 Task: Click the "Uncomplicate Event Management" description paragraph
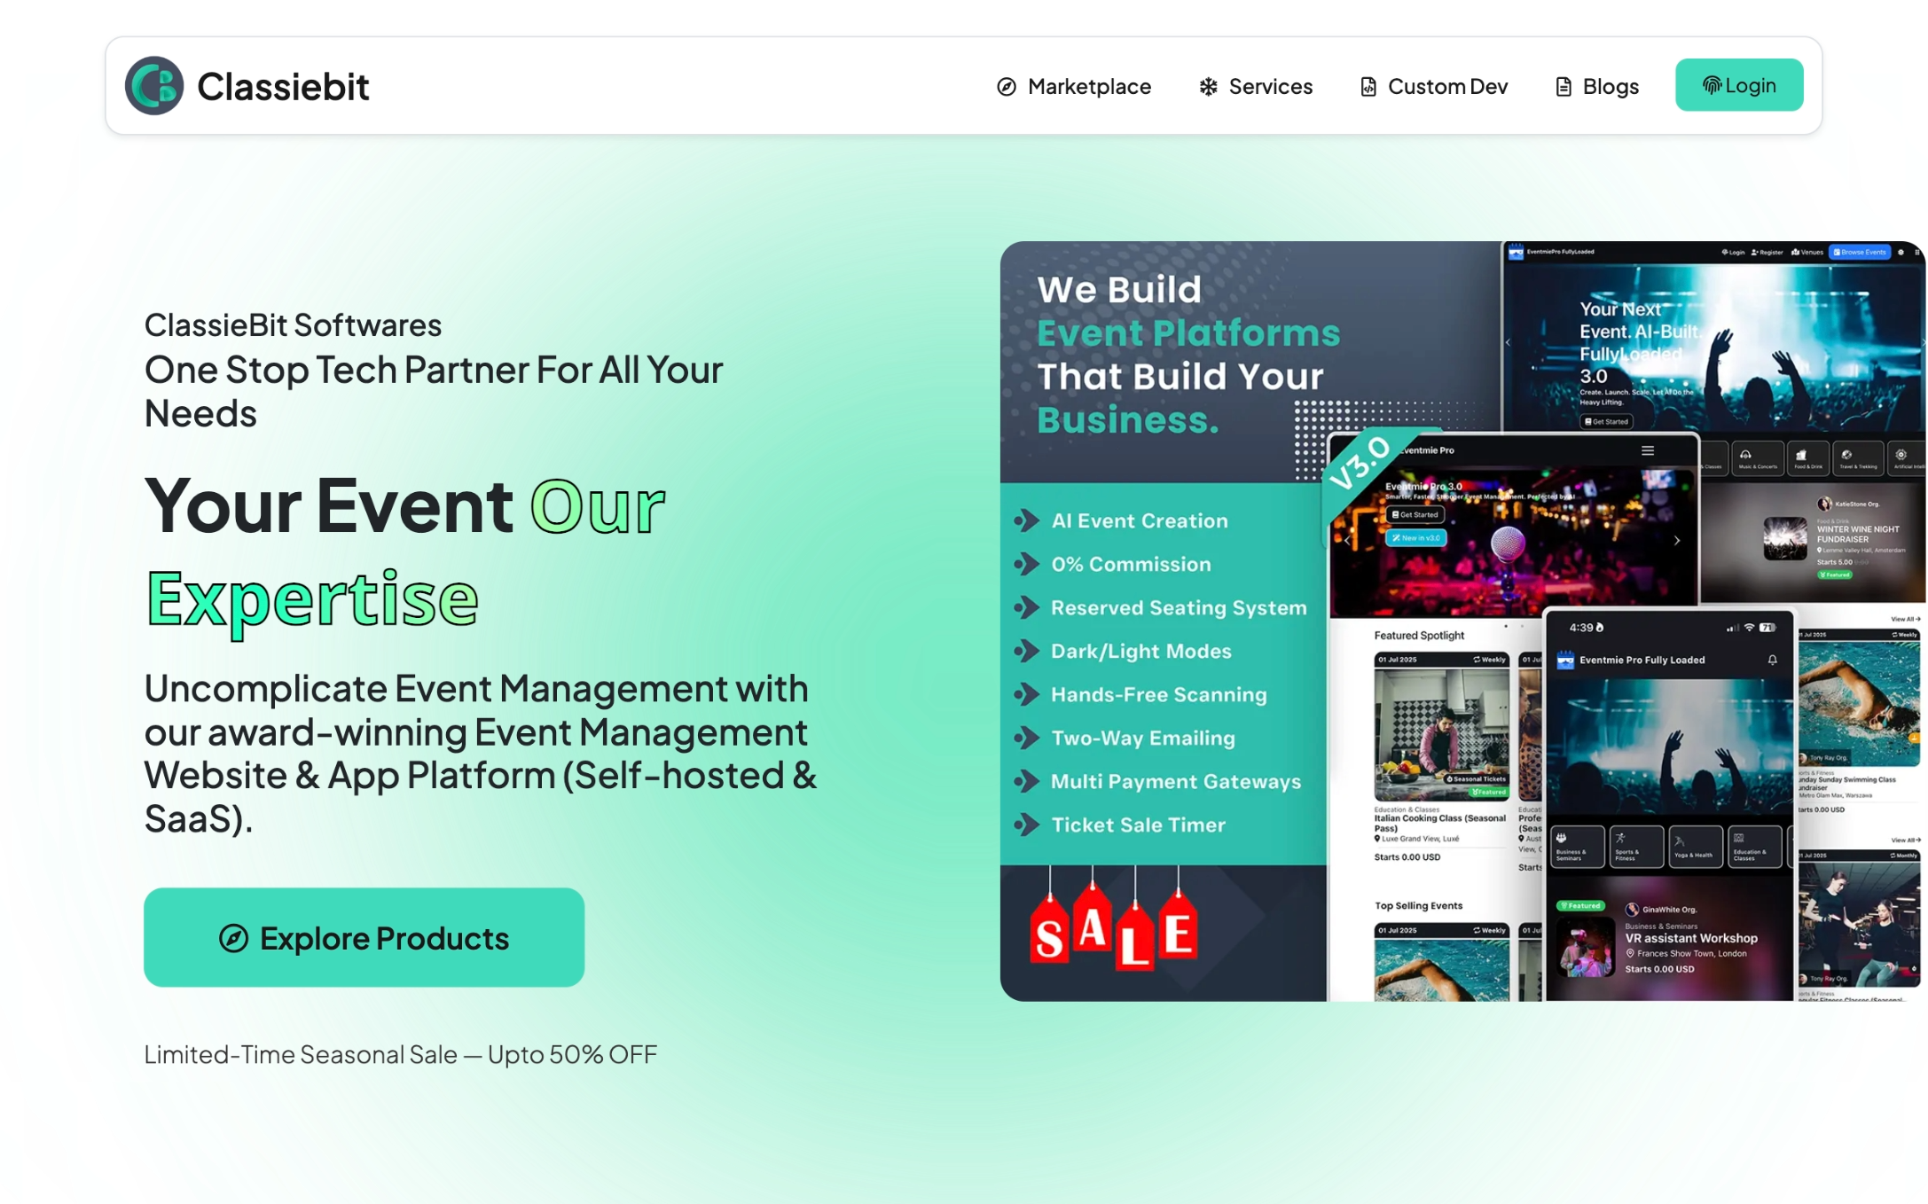click(481, 754)
